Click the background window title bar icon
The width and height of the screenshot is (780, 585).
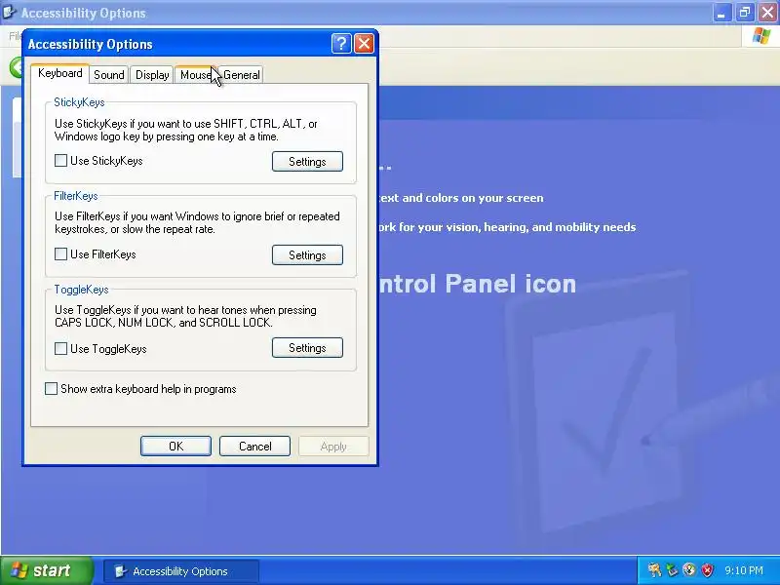coord(9,12)
